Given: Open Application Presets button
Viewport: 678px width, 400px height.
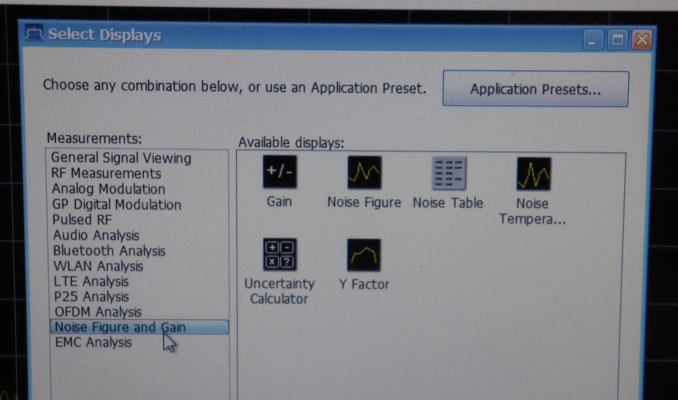Looking at the screenshot, I should click(536, 89).
